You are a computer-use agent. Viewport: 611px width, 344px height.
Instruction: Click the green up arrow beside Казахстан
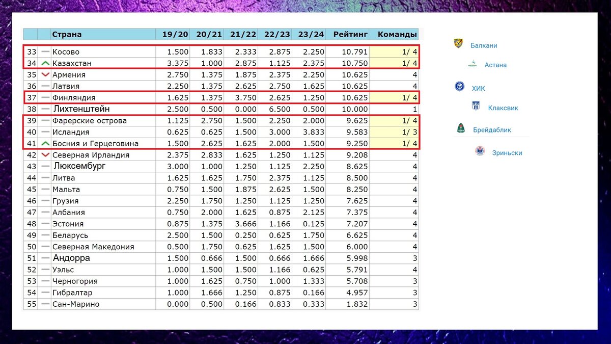45,63
